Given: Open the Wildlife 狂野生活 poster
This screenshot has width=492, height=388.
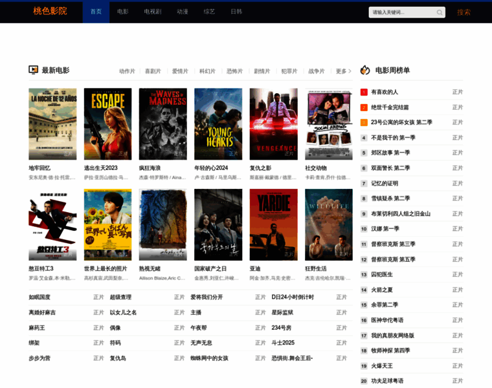Looking at the screenshot, I should (x=329, y=224).
